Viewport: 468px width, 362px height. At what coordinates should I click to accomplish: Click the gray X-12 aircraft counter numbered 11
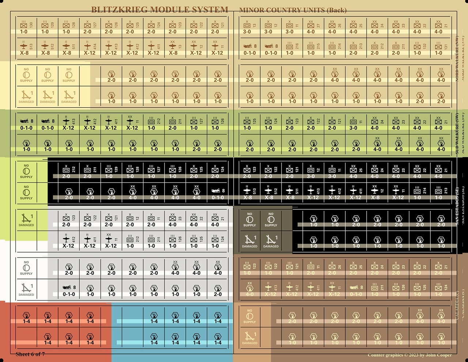(x=111, y=242)
